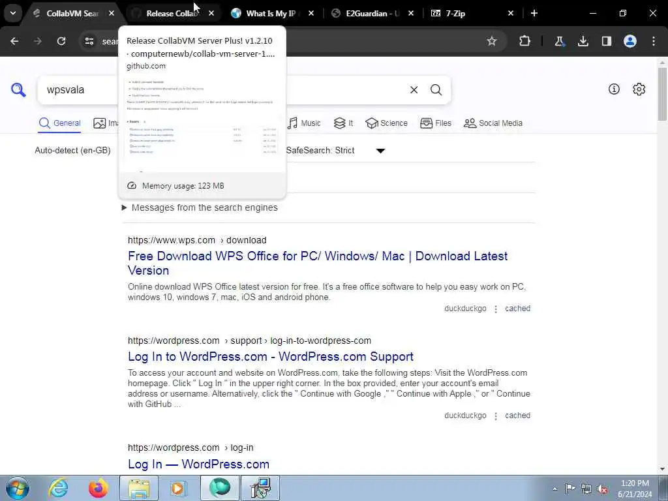This screenshot has height=501, width=668.
Task: Show browser downloads
Action: (x=583, y=41)
